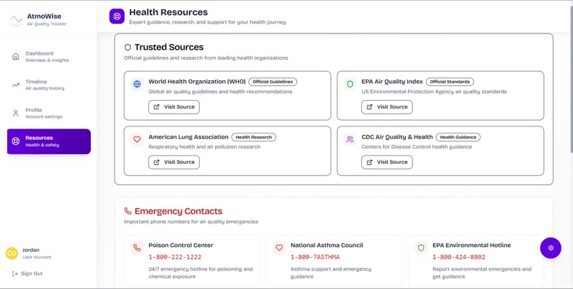
Task: Click the Sign Out arrow icon
Action: point(15,273)
